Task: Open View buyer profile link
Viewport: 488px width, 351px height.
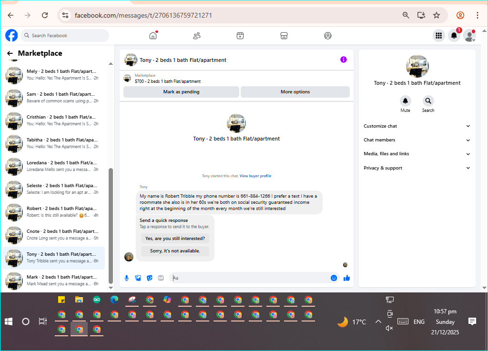Action: coord(255,176)
